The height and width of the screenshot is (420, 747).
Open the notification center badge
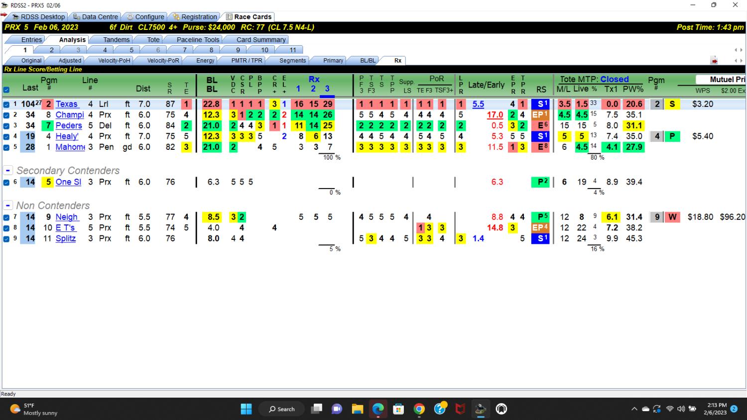click(734, 409)
